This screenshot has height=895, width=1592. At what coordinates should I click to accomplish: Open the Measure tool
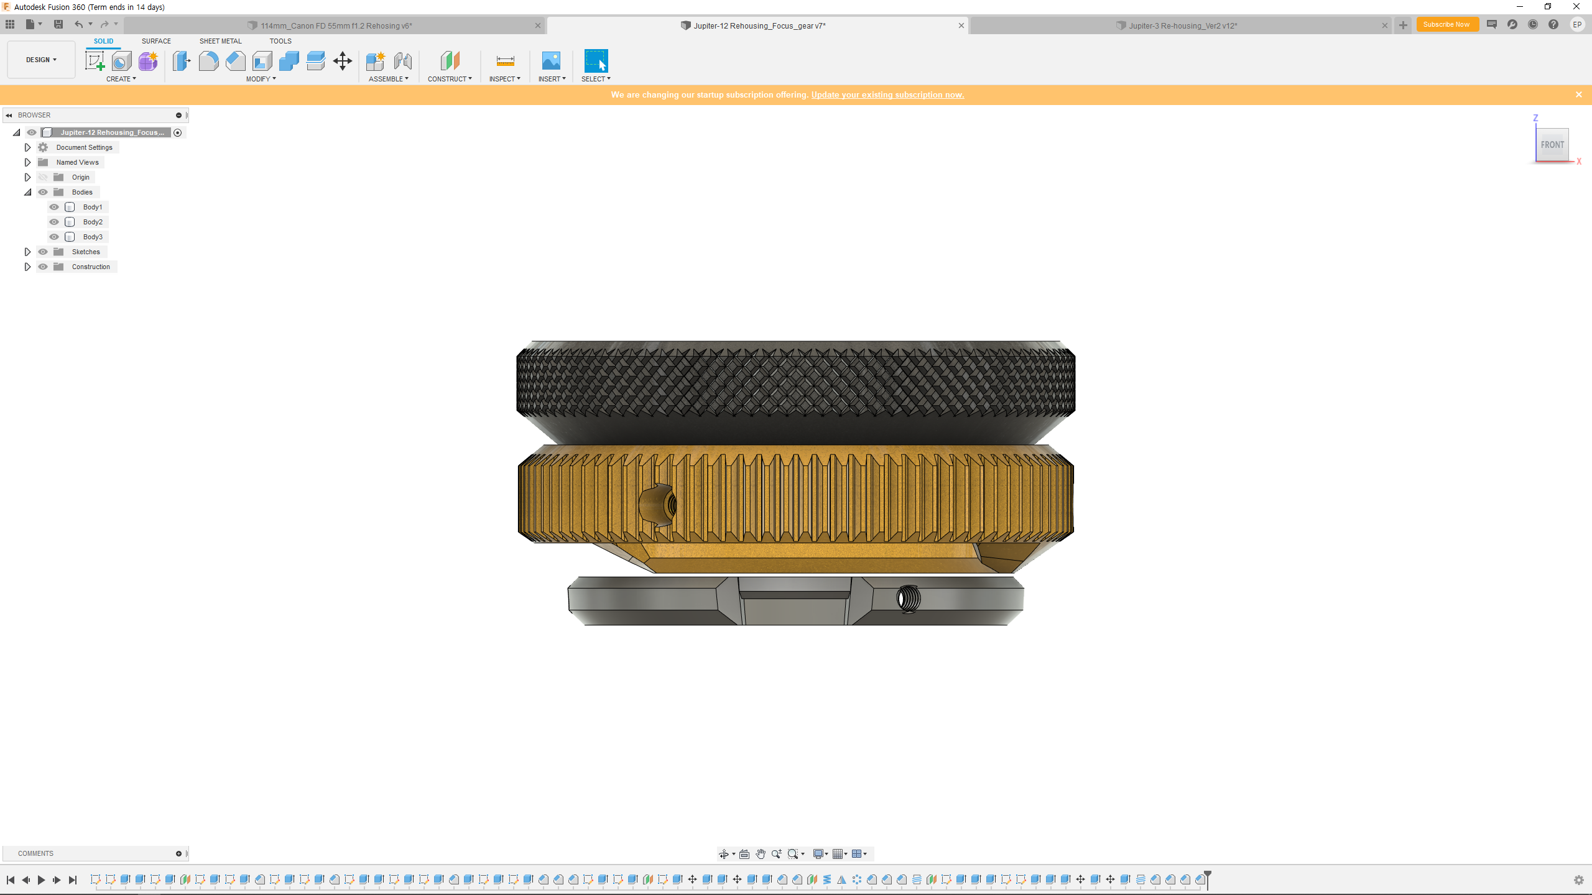(x=505, y=61)
